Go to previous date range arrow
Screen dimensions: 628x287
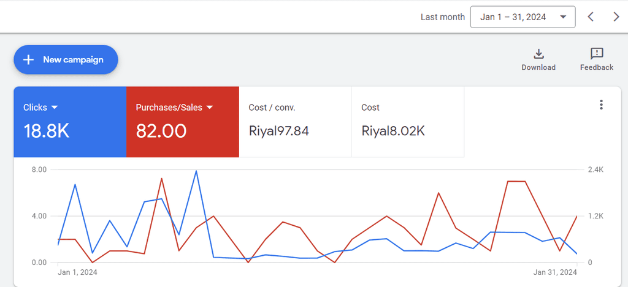pyautogui.click(x=591, y=17)
